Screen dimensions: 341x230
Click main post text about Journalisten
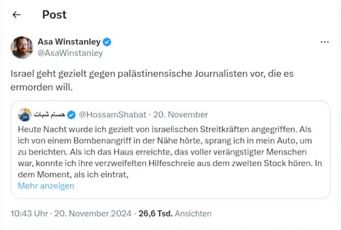(x=152, y=80)
